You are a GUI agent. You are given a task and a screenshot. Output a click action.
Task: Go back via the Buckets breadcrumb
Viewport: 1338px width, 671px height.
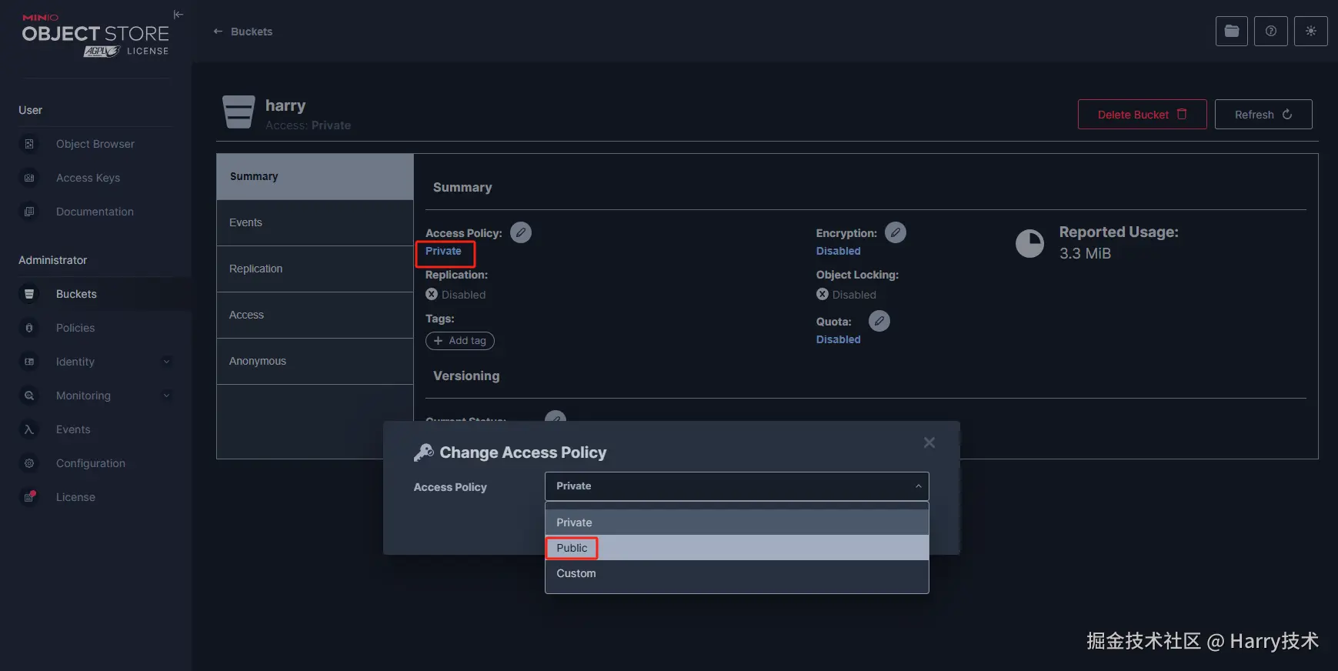(x=252, y=32)
